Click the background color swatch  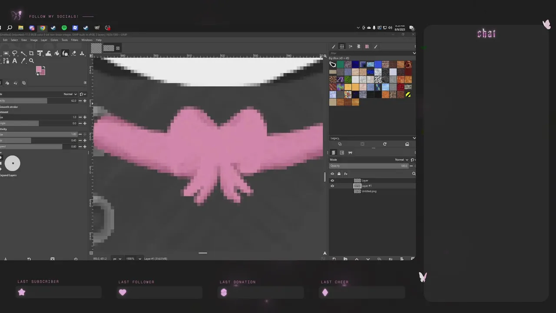click(x=43, y=73)
